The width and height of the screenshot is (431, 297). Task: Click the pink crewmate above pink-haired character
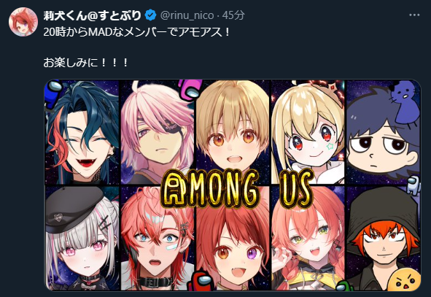point(190,89)
